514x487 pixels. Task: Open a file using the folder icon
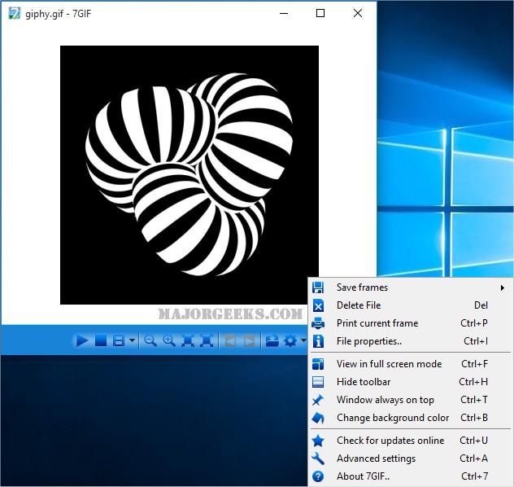click(x=272, y=340)
